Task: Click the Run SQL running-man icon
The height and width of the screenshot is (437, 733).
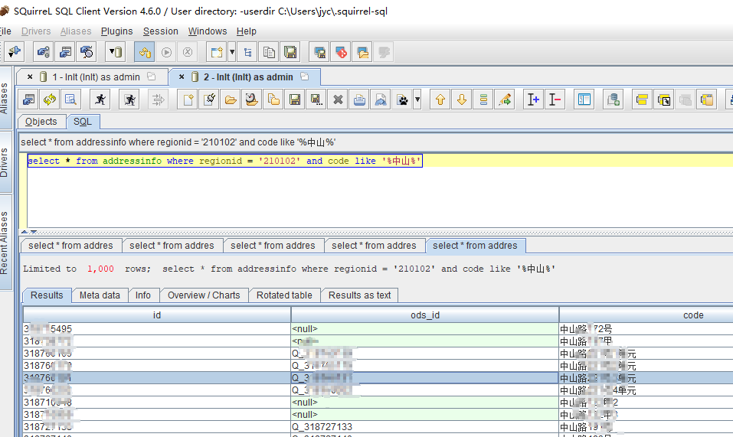Action: (x=100, y=99)
